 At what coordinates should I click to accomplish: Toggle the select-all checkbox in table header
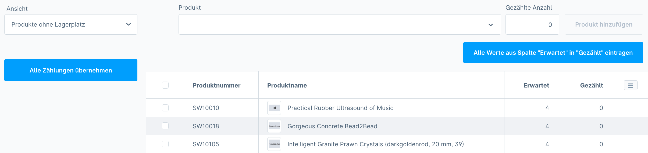165,85
